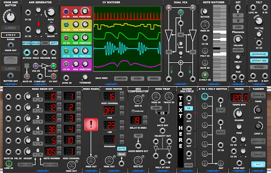Viewport: 271px width, 173px height.
Task: Click the SEND button on MIDI Patch
Action: [x=121, y=155]
